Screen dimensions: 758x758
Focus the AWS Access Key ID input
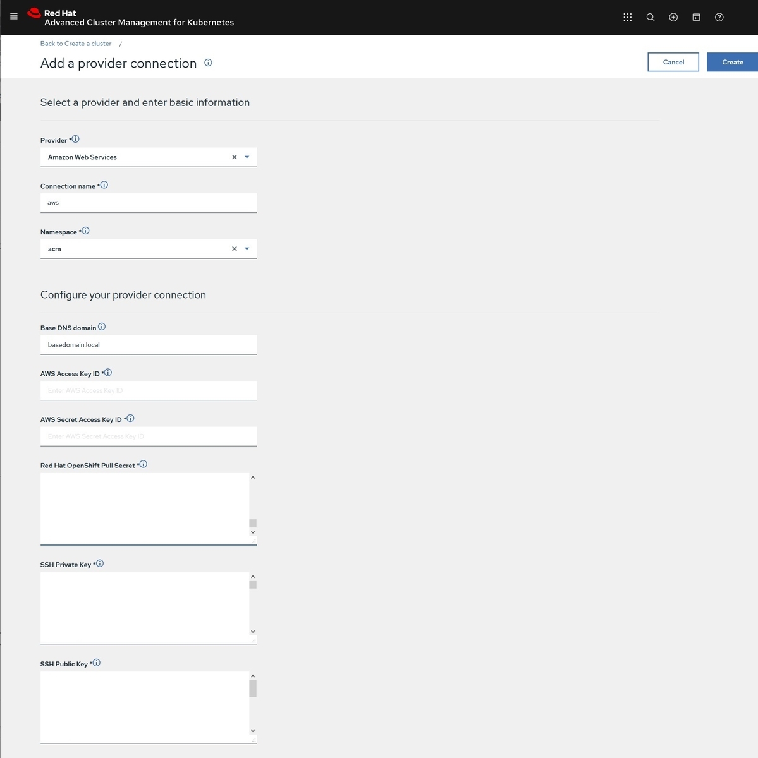coord(149,390)
